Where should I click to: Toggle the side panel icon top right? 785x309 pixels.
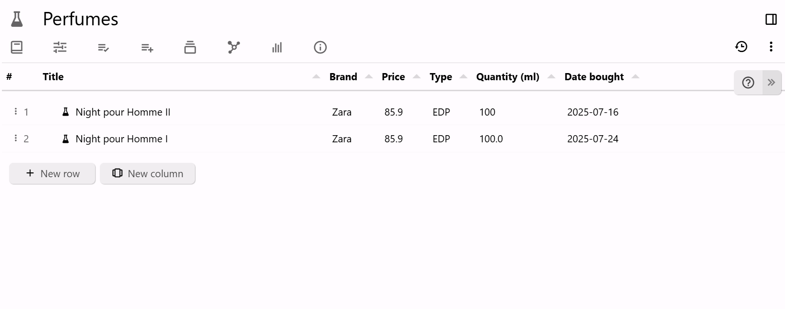[x=771, y=19]
